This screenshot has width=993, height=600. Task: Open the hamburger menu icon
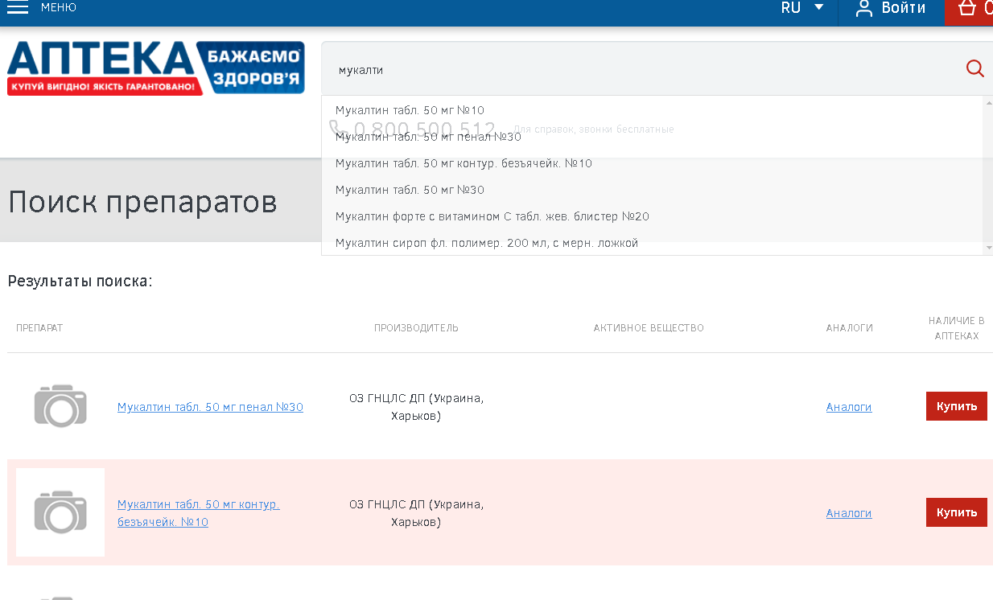pyautogui.click(x=17, y=8)
